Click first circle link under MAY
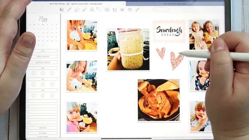 (33, 84)
